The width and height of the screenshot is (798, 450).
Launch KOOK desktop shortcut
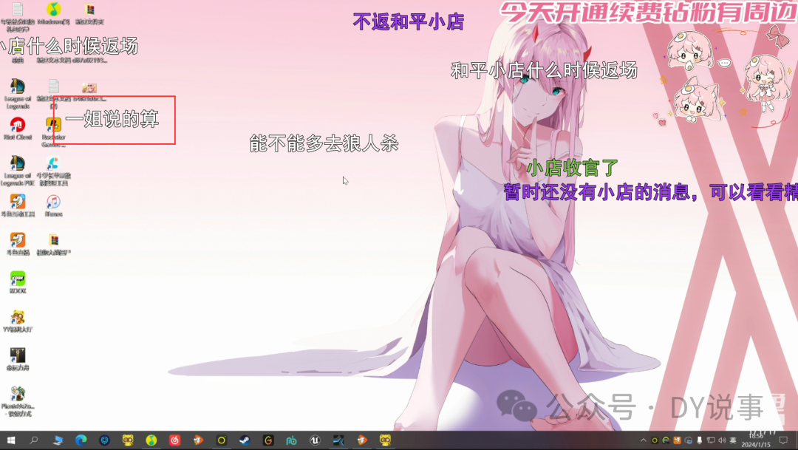click(x=18, y=282)
